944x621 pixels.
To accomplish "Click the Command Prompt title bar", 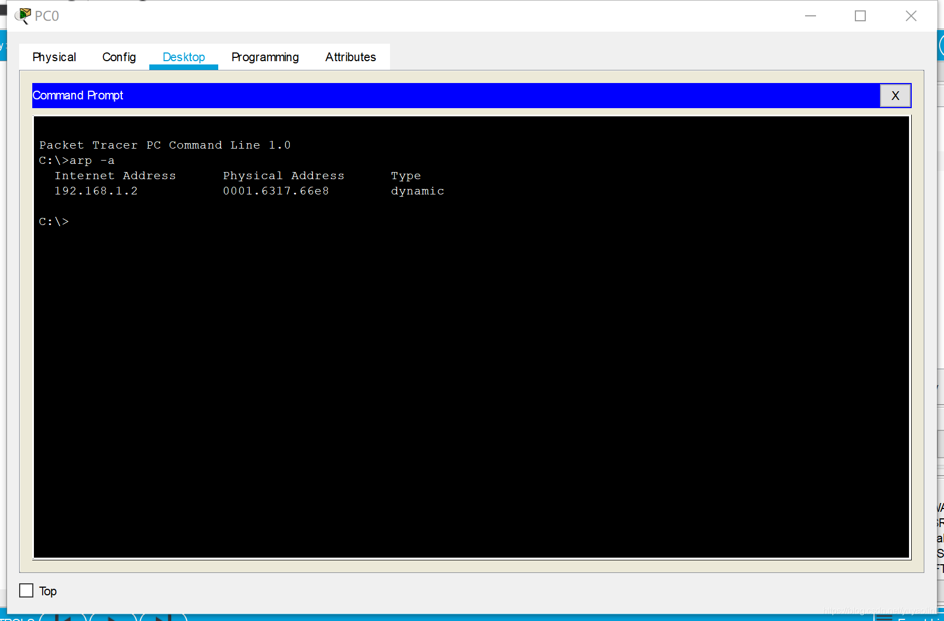I will click(x=456, y=96).
